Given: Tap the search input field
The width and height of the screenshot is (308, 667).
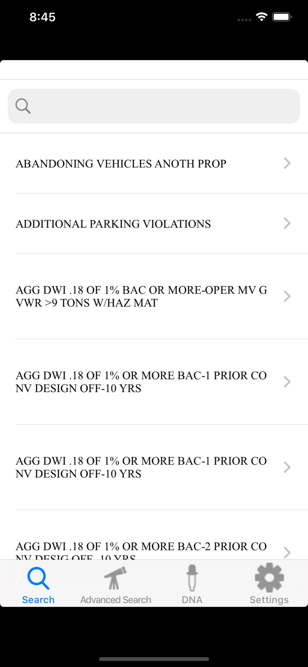Looking at the screenshot, I should (x=154, y=106).
